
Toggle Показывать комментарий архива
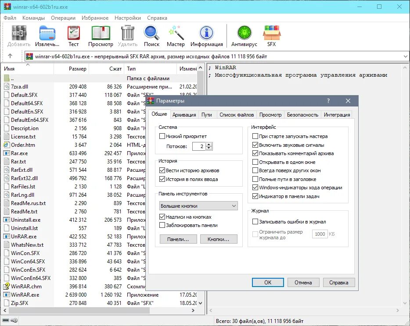coord(255,153)
